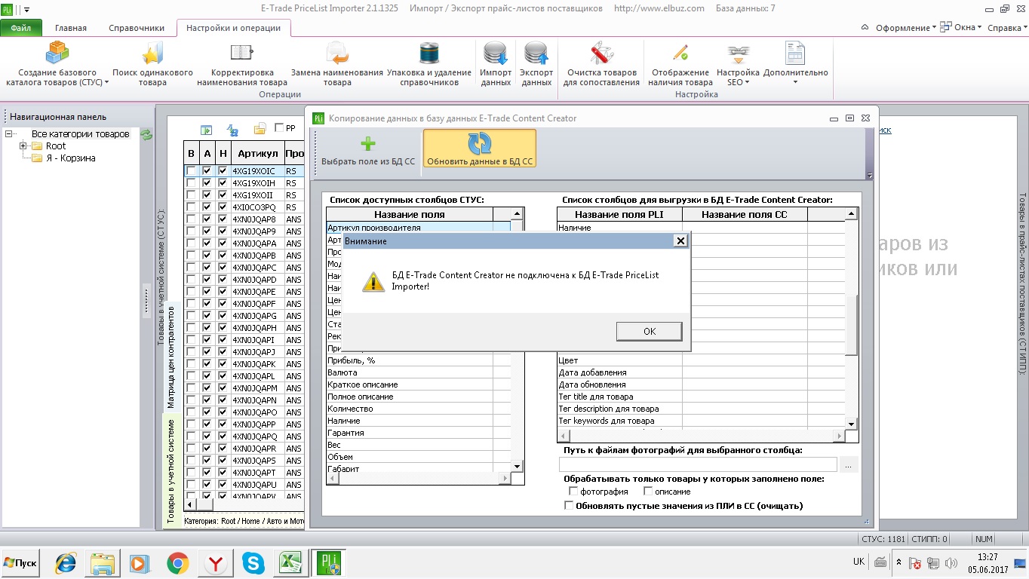Click OK in Внимание dialog
Image resolution: width=1029 pixels, height=579 pixels.
click(649, 332)
